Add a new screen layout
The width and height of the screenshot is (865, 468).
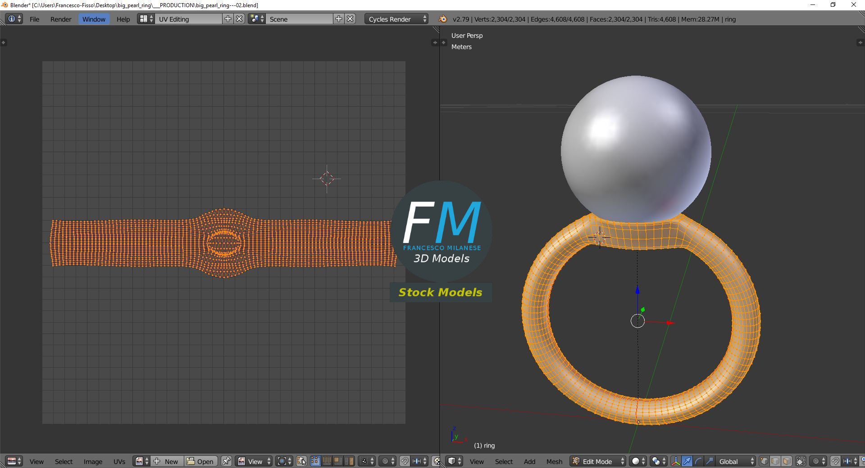(228, 19)
